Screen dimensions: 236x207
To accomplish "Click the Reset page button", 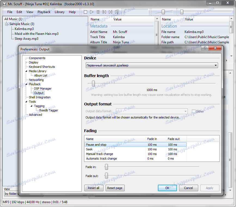I will [x=115, y=188].
